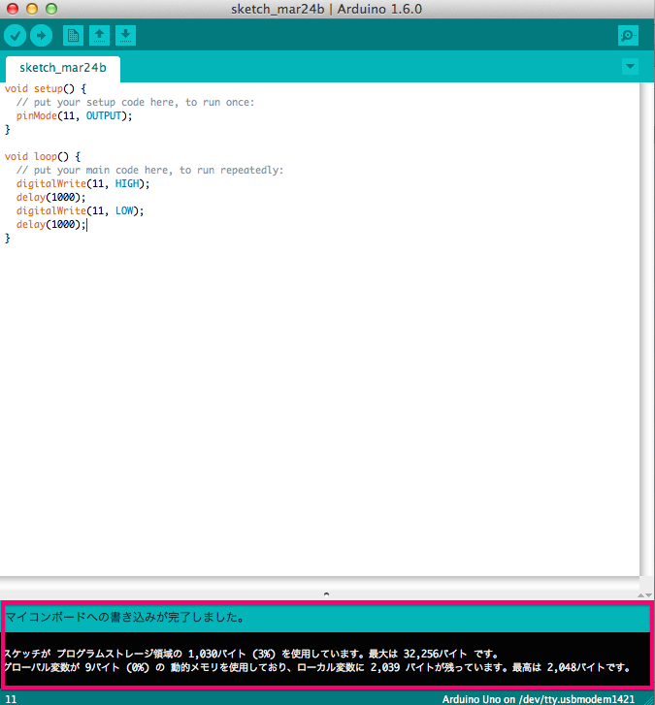Click the upload complete status message
Image resolution: width=655 pixels, height=705 pixels.
125,618
